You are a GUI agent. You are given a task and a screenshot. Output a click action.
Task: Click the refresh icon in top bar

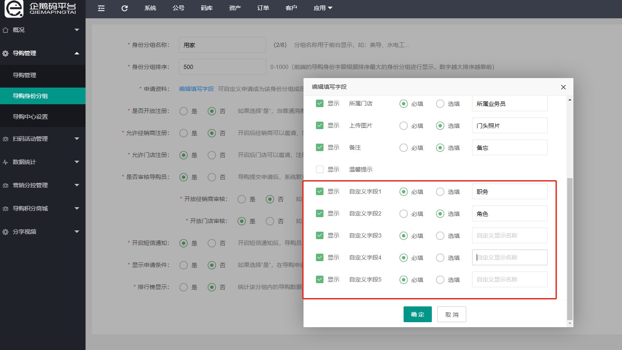pyautogui.click(x=125, y=8)
